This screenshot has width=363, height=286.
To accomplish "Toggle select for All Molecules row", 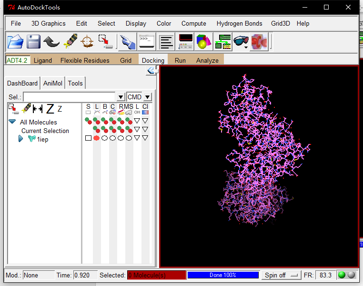I will click(x=88, y=121).
